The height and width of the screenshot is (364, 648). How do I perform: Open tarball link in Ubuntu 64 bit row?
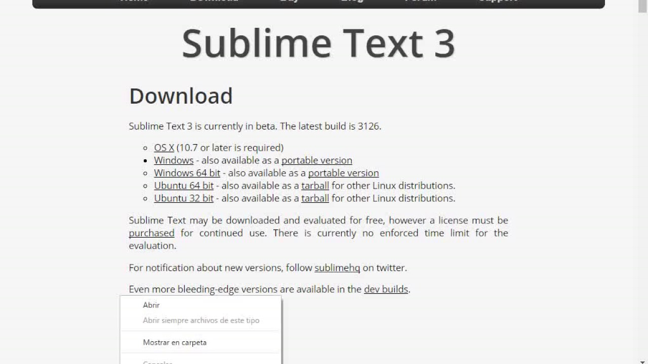[315, 186]
